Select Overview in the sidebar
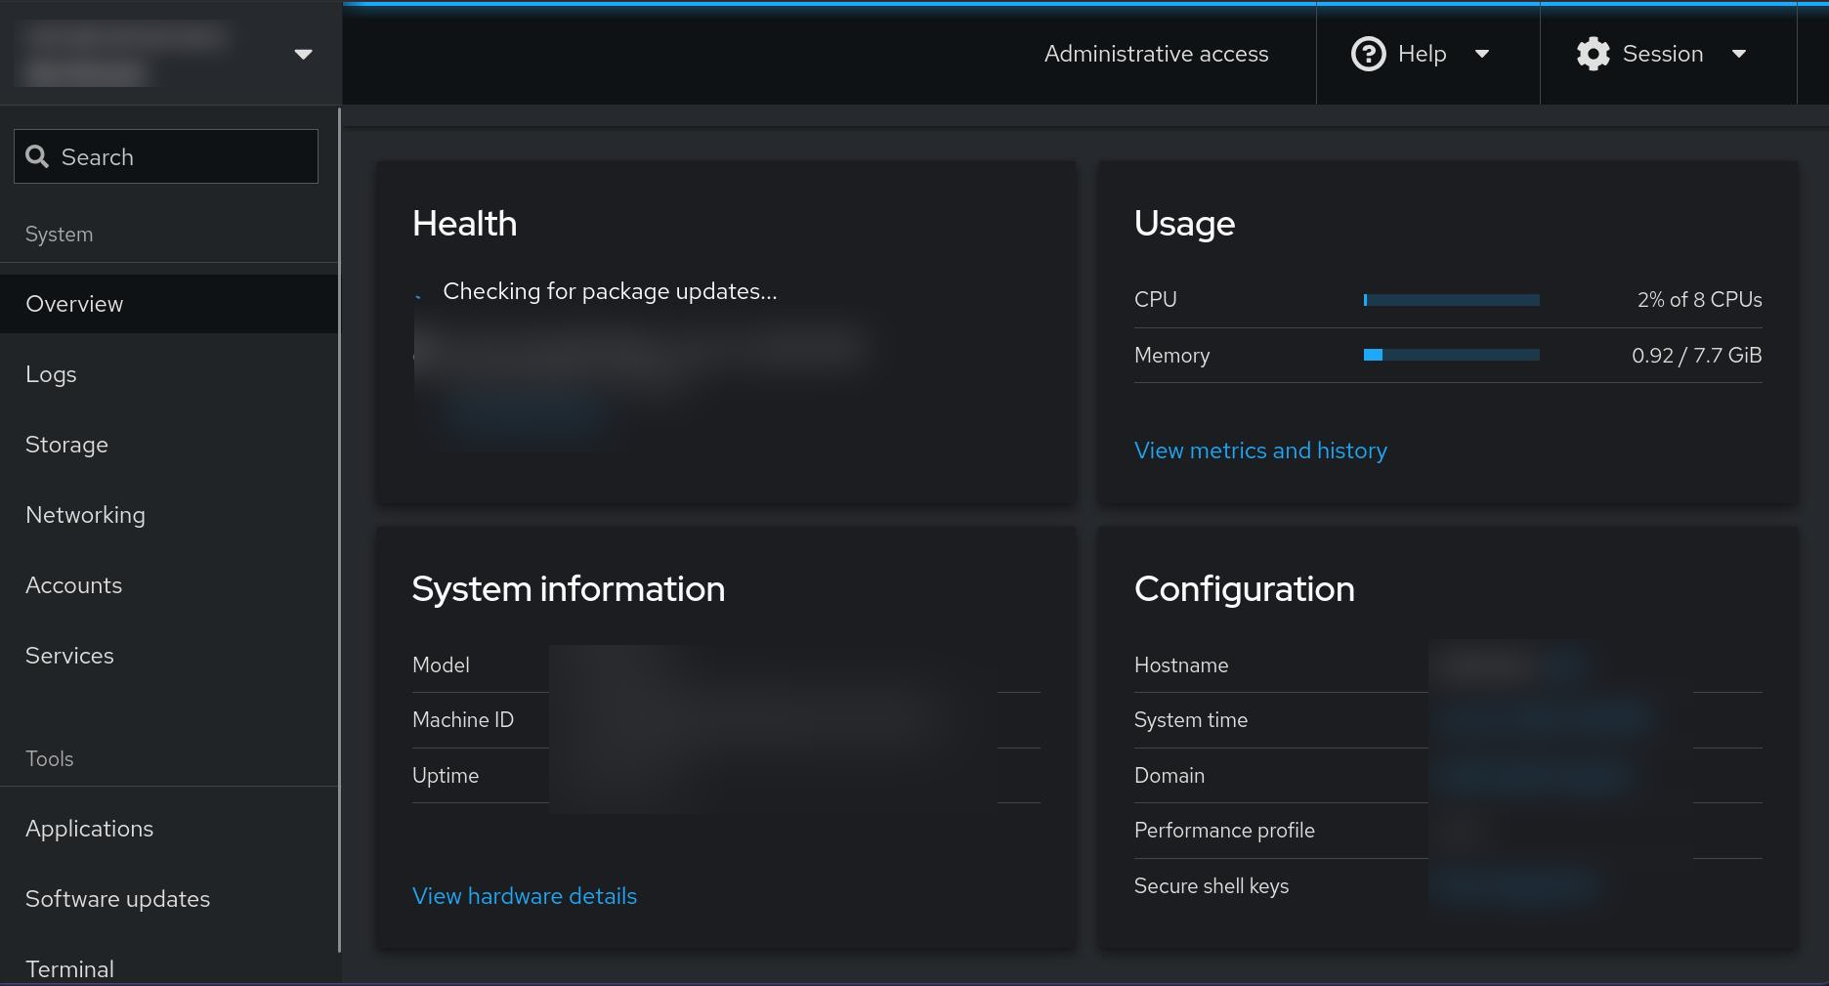Viewport: 1829px width, 986px height. tap(170, 304)
